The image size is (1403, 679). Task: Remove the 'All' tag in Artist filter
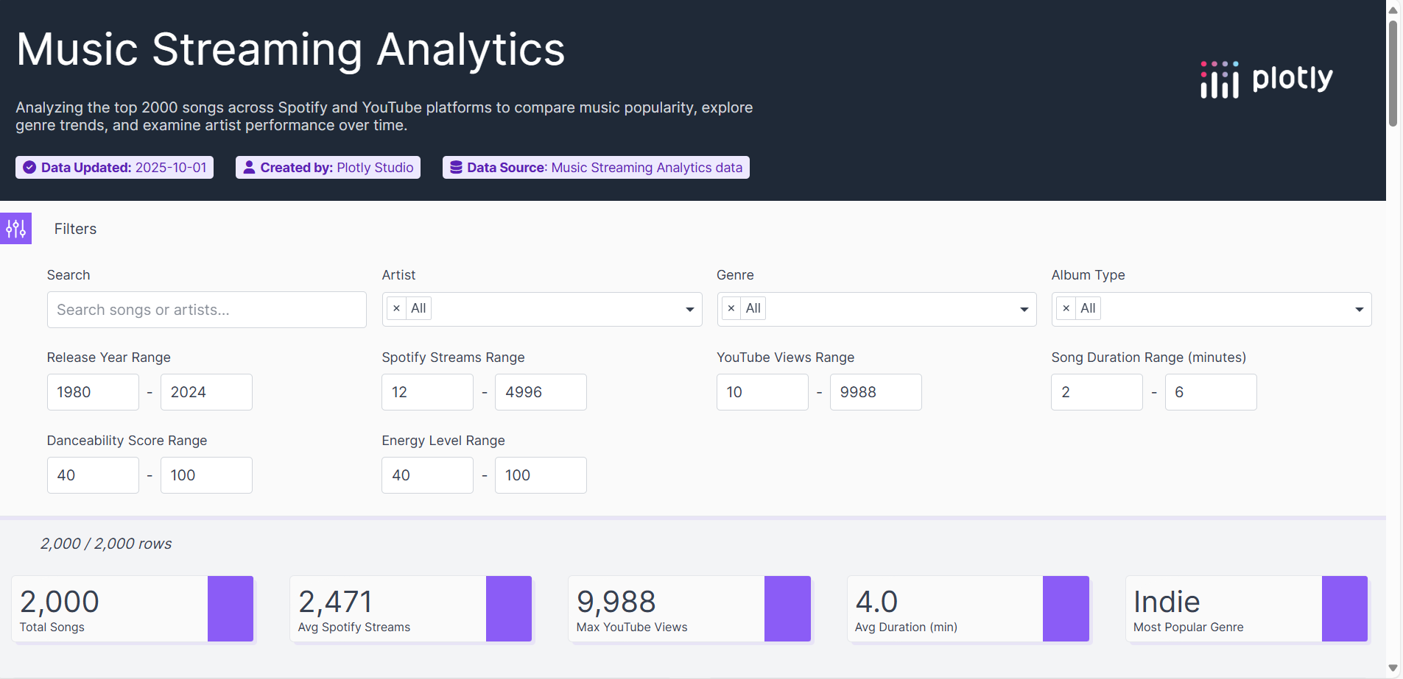click(x=396, y=308)
